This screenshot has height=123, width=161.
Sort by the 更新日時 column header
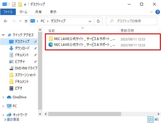[x=127, y=31]
